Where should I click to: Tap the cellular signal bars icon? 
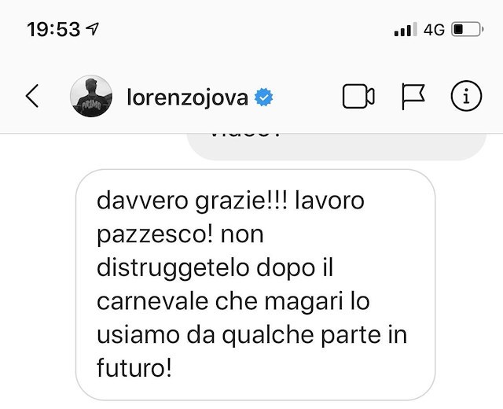click(406, 30)
